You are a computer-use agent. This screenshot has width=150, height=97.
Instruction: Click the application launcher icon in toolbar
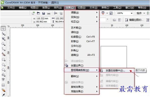click(x=103, y=13)
